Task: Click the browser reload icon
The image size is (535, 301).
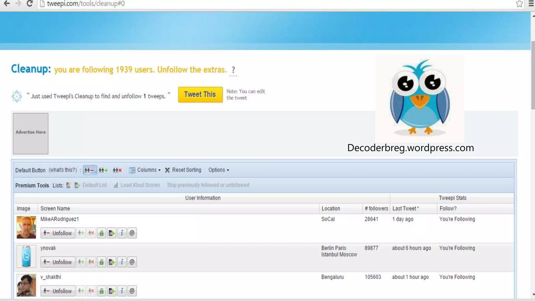Action: pos(30,4)
